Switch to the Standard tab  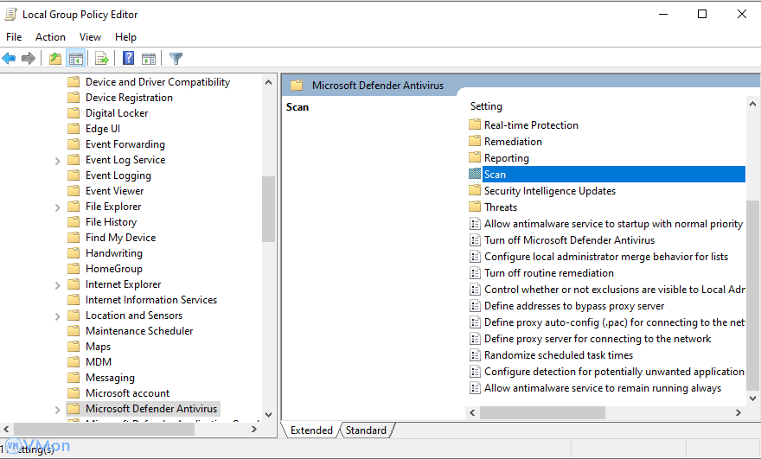pos(366,430)
